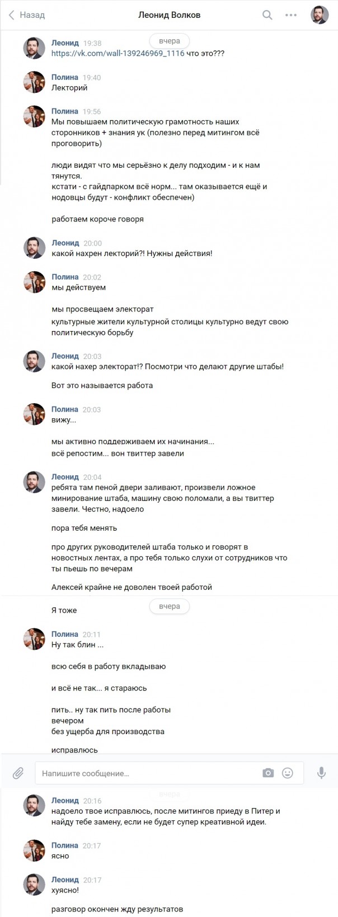Open the camera icon in the message bar
Screen dimensions: 338x917
(267, 772)
